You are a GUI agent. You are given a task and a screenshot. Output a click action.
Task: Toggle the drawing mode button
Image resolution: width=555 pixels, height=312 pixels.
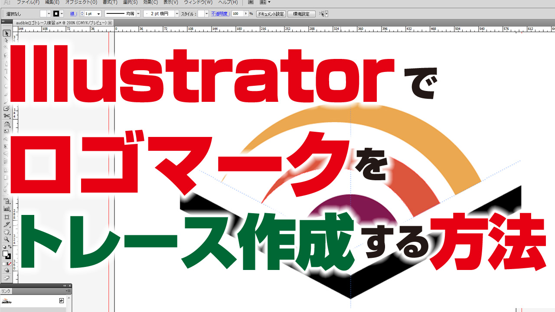point(7,270)
